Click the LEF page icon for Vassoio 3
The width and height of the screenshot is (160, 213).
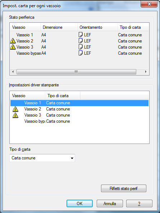tap(81, 47)
